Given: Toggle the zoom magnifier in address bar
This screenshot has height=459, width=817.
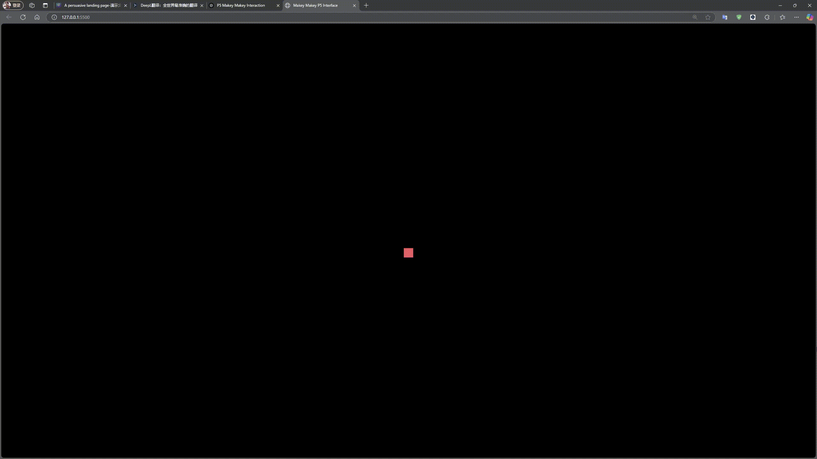Looking at the screenshot, I should coord(695,17).
